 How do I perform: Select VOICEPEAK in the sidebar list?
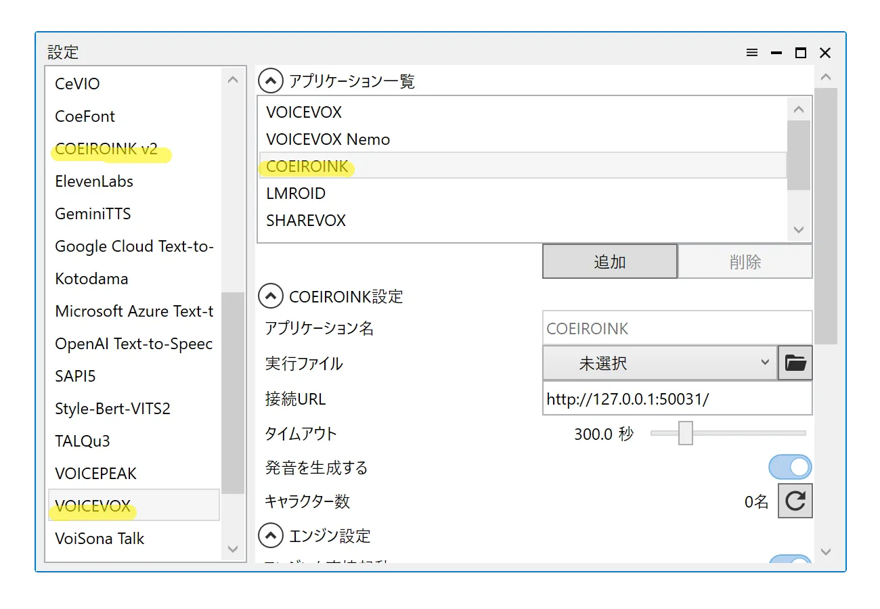click(134, 474)
